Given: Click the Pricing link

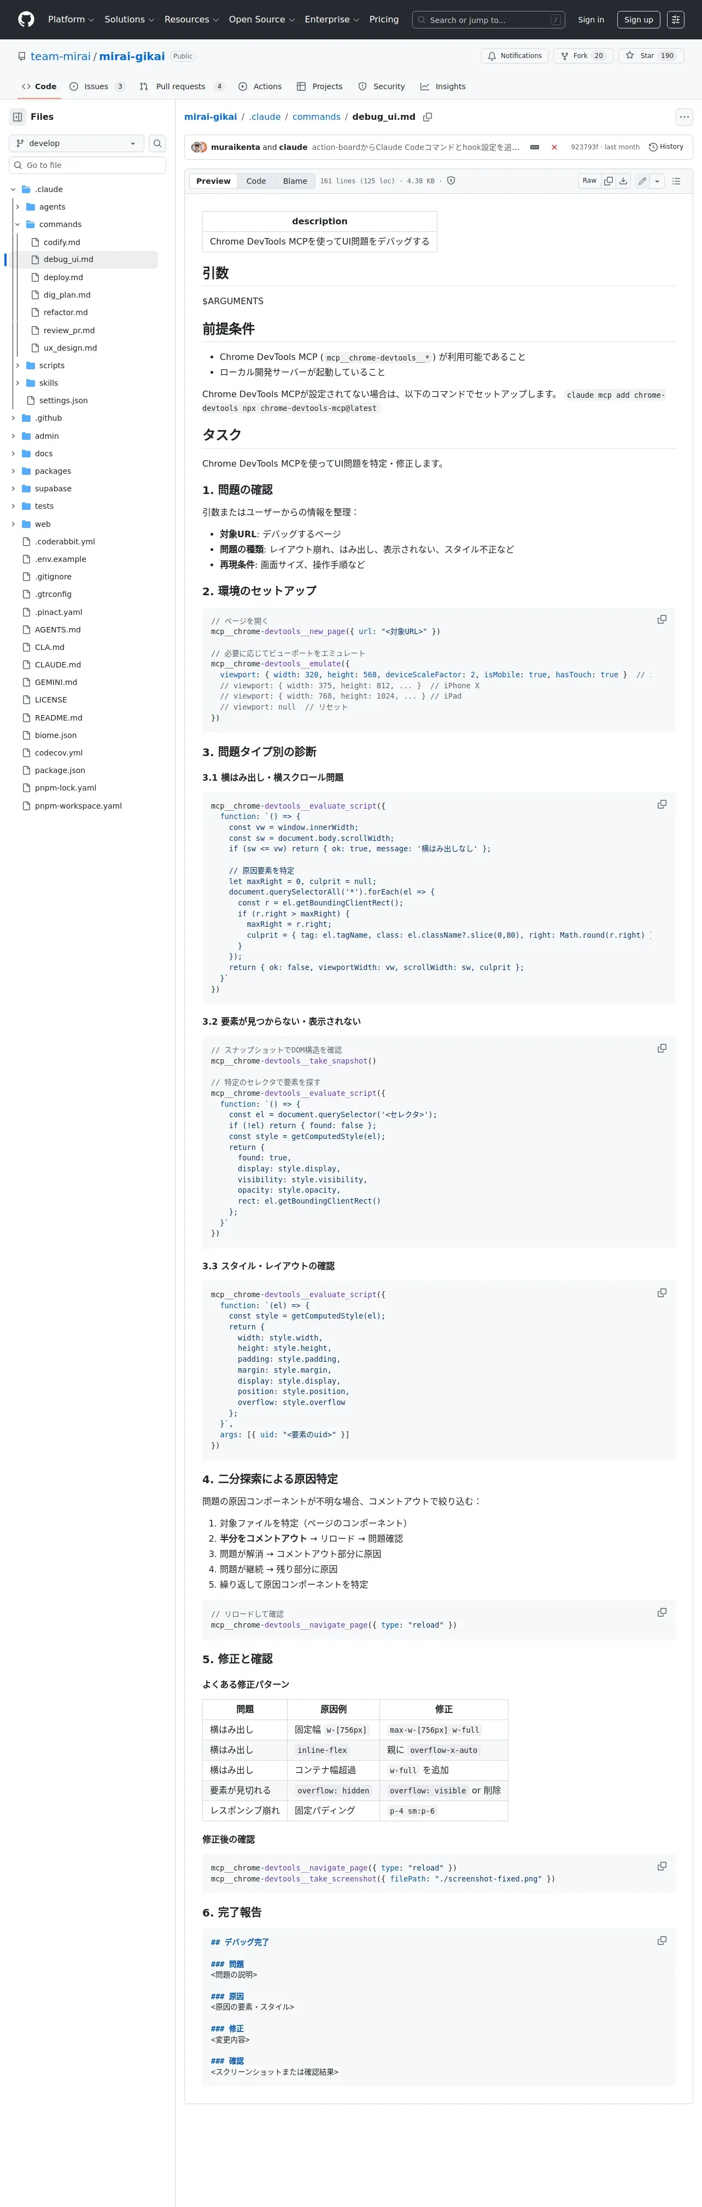Looking at the screenshot, I should tap(384, 20).
